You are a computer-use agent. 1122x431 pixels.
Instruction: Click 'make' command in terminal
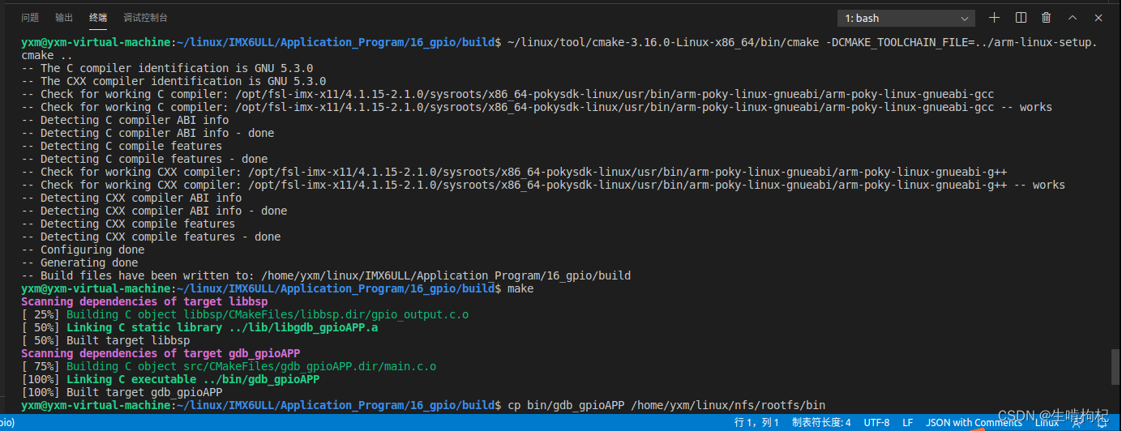point(520,288)
